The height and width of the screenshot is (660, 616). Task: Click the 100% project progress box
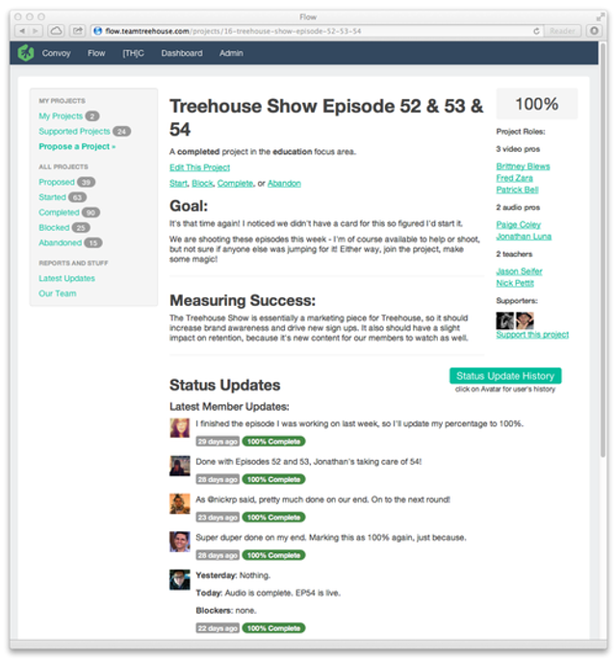pos(537,104)
